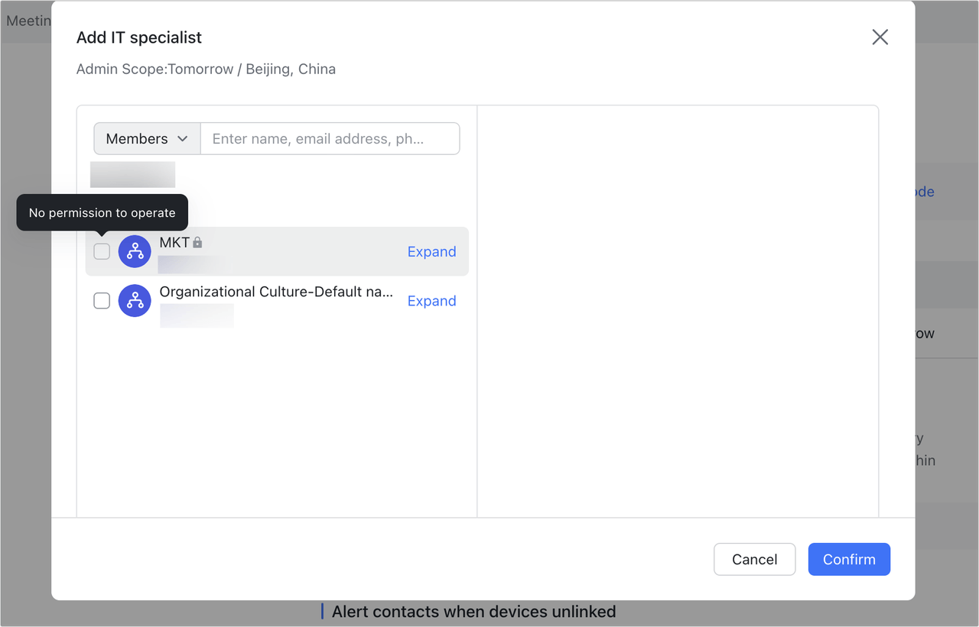The width and height of the screenshot is (979, 627).
Task: Confirm the IT specialist selection
Action: (849, 559)
